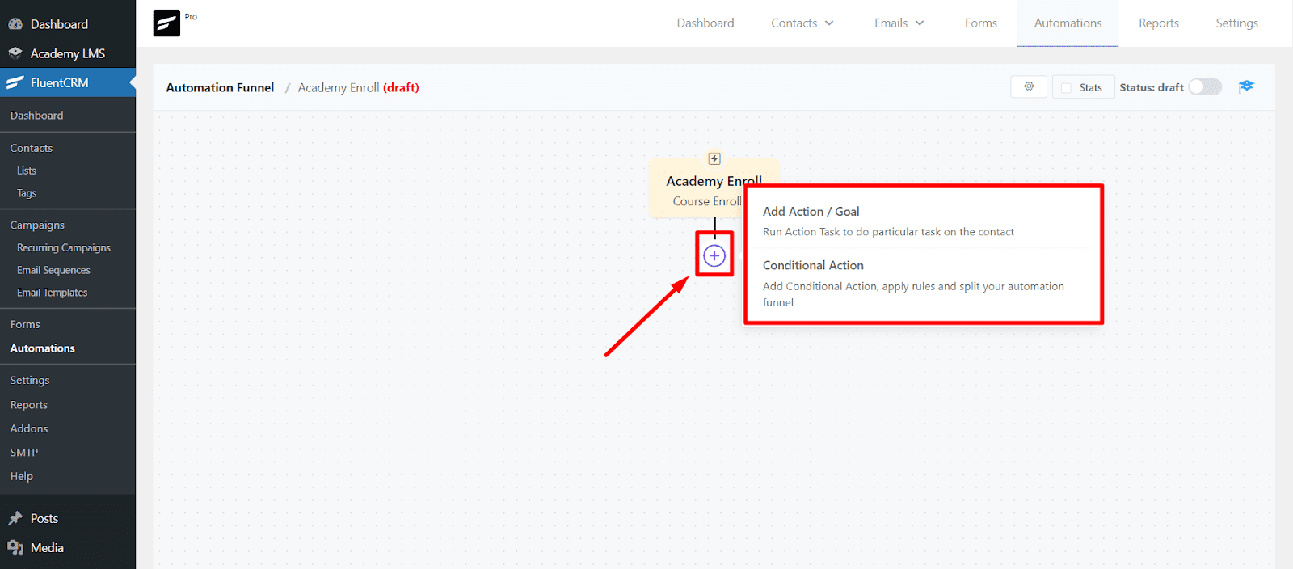Click the lightning bolt trigger icon
Image resolution: width=1293 pixels, height=569 pixels.
(714, 158)
